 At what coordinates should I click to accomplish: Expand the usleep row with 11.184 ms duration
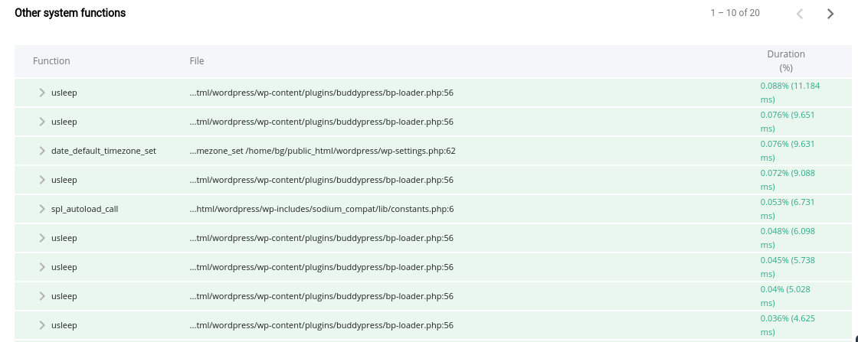(41, 93)
